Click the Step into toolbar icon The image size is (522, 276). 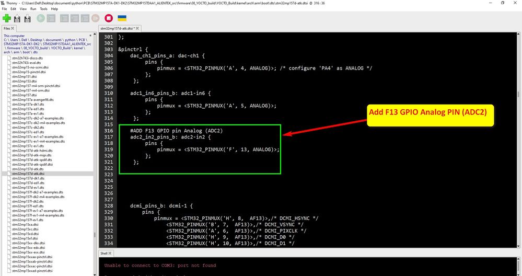tap(75, 18)
